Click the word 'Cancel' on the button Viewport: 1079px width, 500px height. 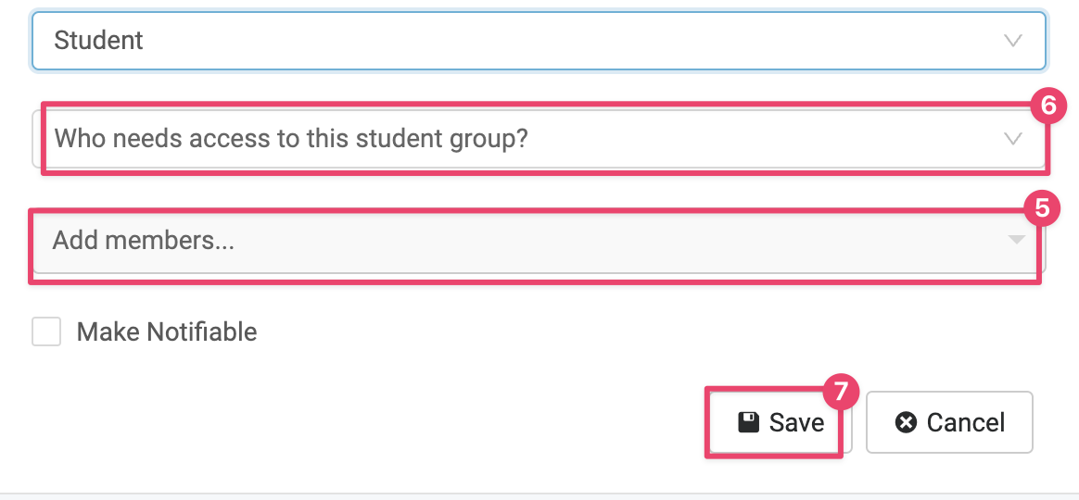point(966,423)
